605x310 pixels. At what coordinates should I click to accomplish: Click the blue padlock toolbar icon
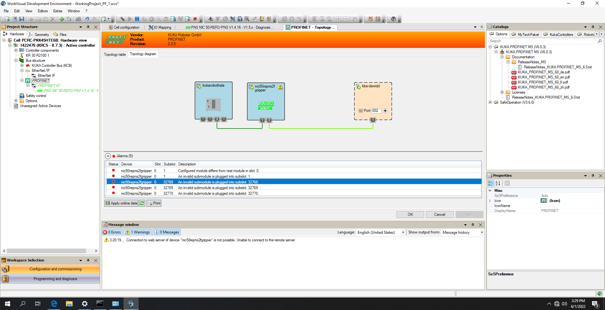[x=240, y=19]
